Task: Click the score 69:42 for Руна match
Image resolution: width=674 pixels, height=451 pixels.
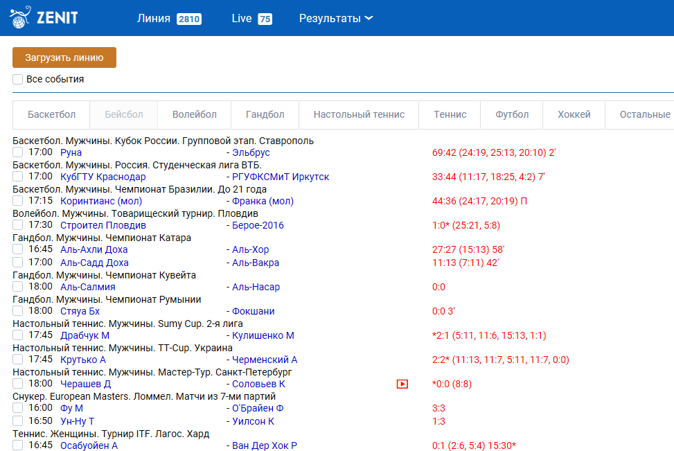Action: click(x=494, y=152)
